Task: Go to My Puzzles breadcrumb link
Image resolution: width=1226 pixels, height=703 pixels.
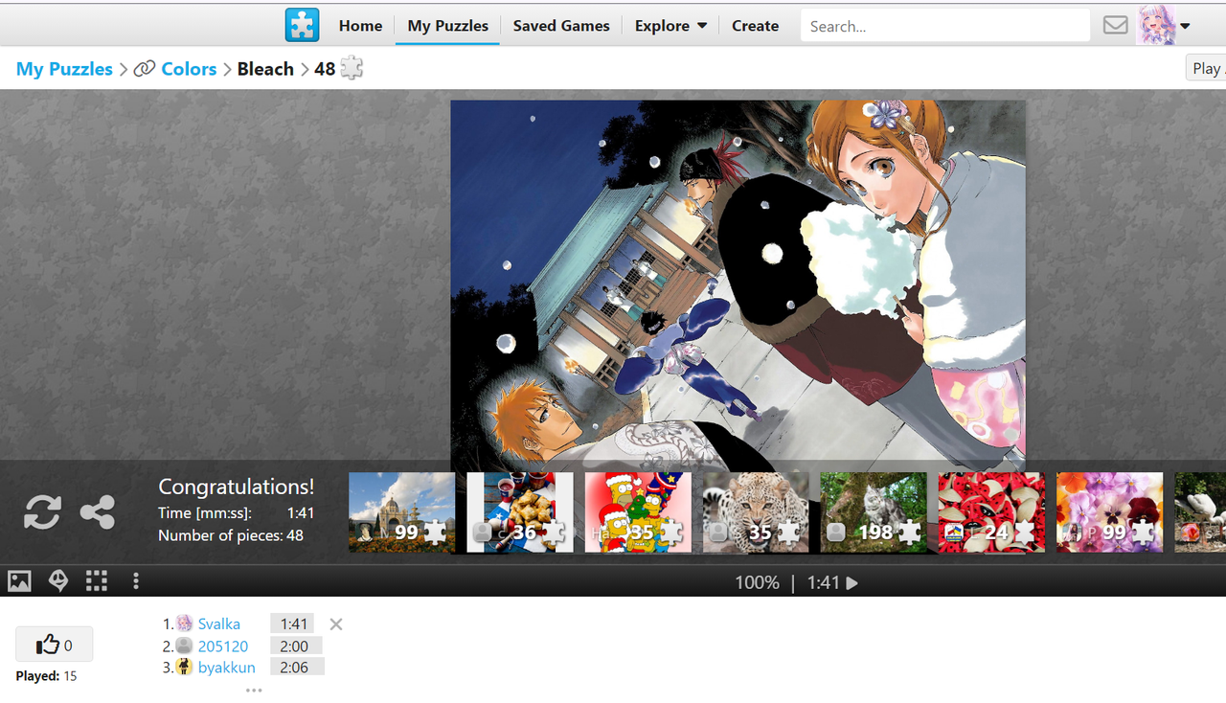Action: coord(64,69)
